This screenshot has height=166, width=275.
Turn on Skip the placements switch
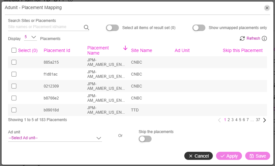click(x=145, y=139)
